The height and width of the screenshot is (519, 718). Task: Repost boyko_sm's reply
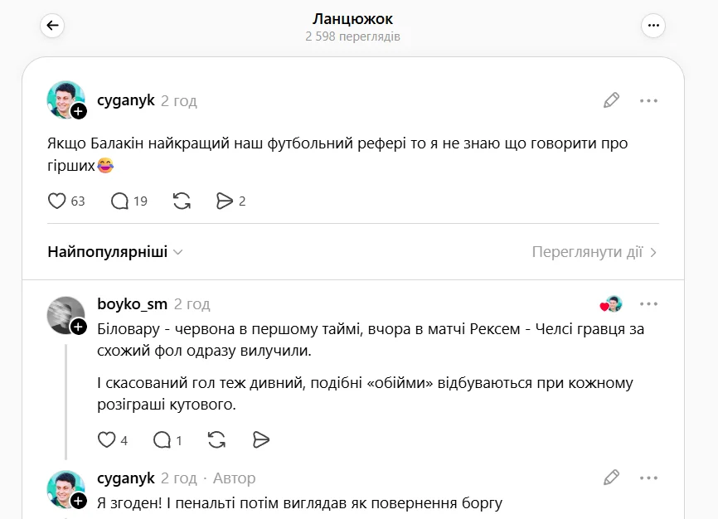pyautogui.click(x=216, y=439)
